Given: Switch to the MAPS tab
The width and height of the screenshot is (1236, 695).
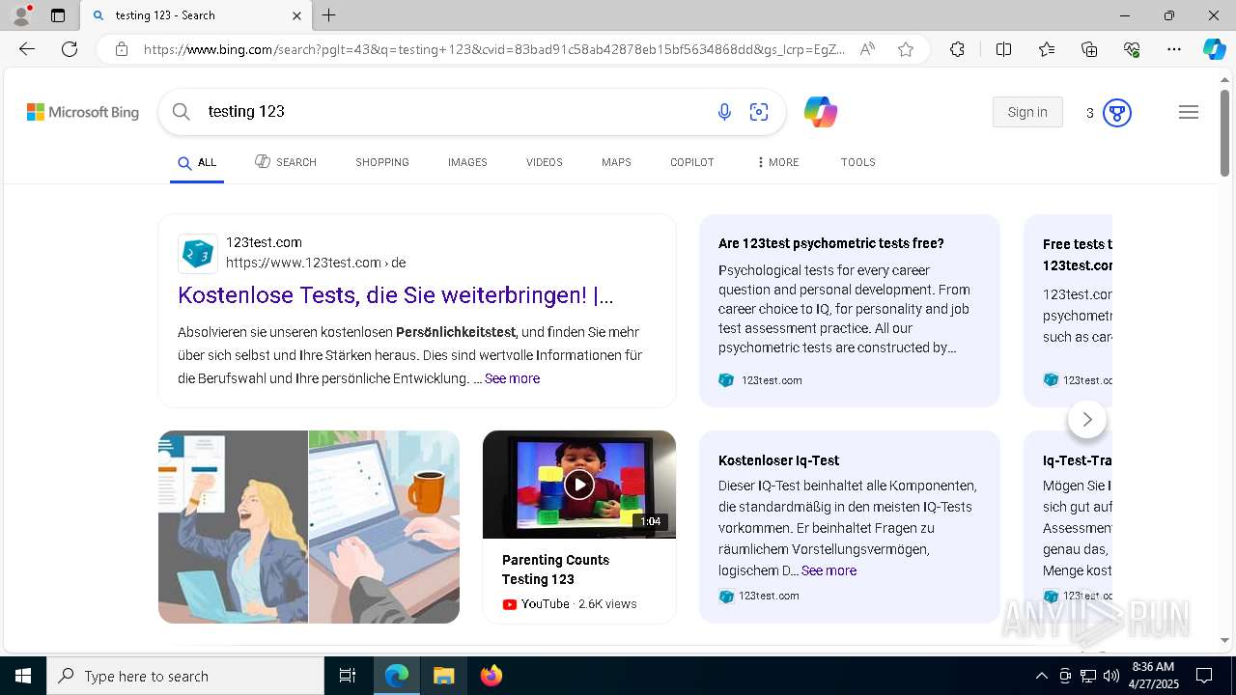Looking at the screenshot, I should coord(616,162).
